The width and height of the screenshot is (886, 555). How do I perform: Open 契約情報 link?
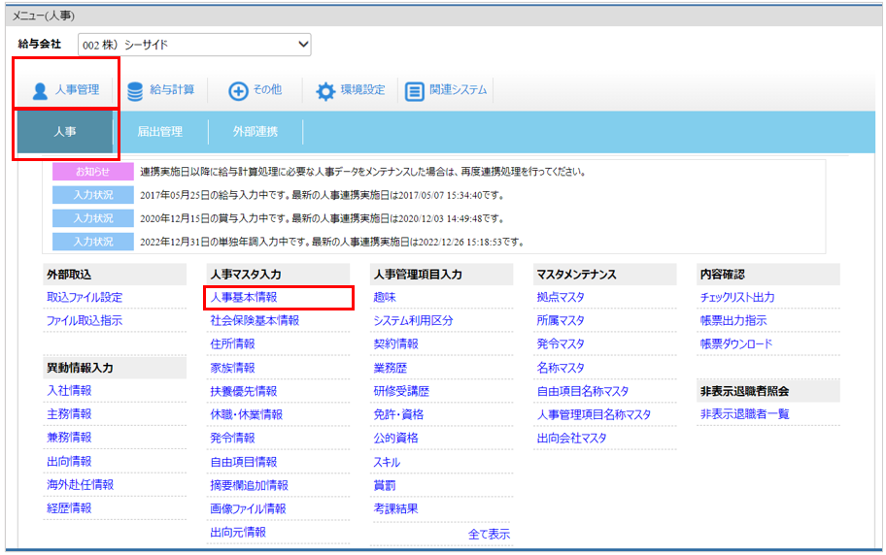tap(395, 344)
